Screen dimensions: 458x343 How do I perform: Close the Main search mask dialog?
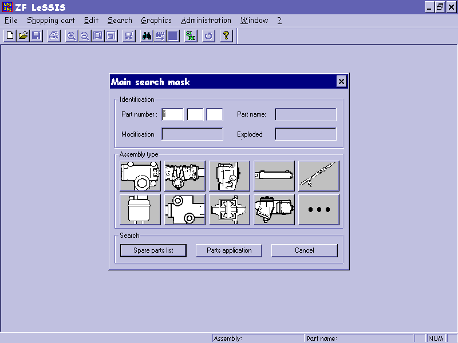coord(341,81)
